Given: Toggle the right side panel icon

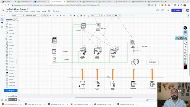Looking at the screenshot, I should [188, 15].
